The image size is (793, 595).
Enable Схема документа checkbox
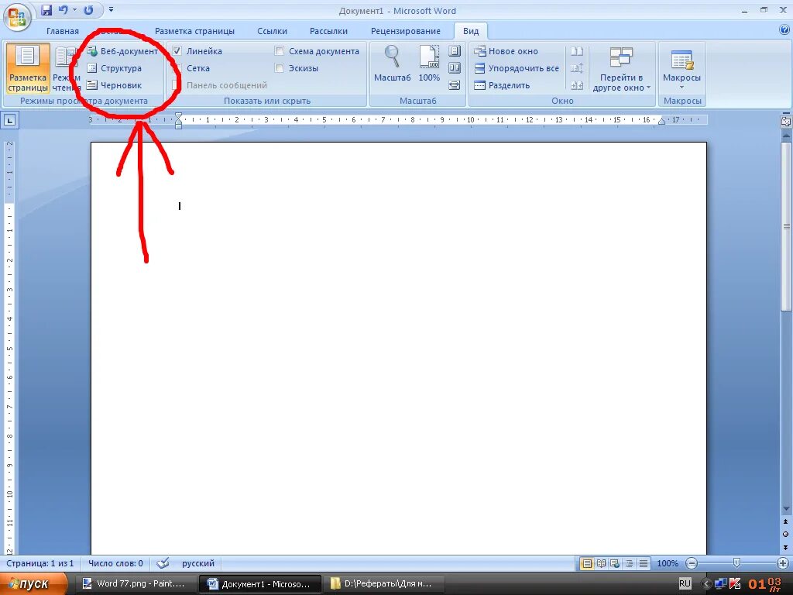click(x=279, y=51)
